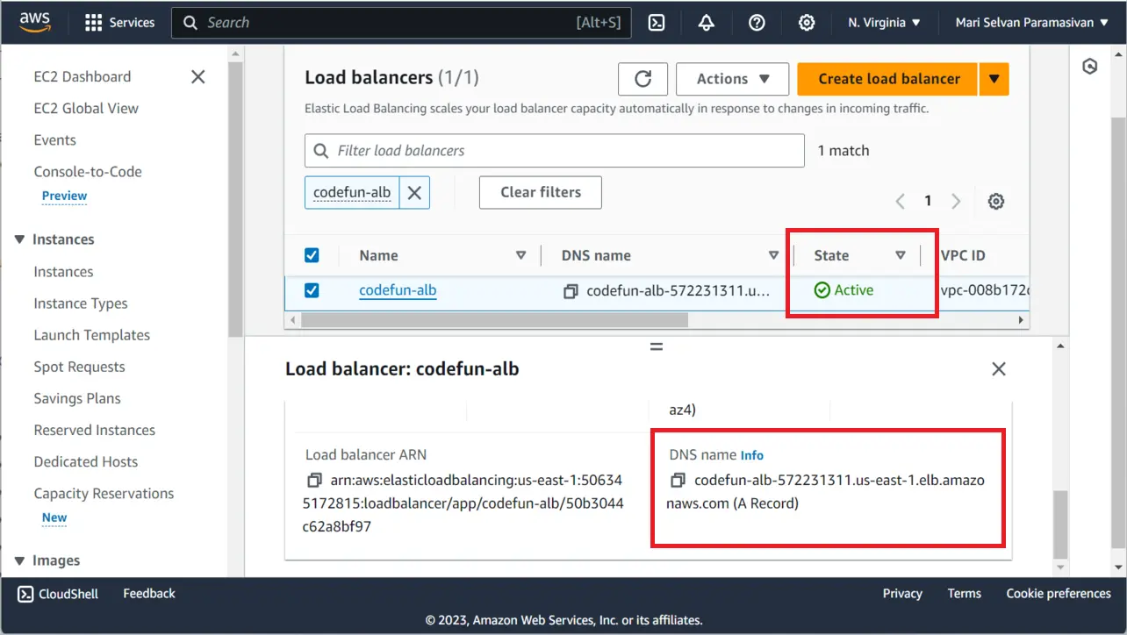Open CloudShell in the footer
1127x635 pixels.
(58, 594)
